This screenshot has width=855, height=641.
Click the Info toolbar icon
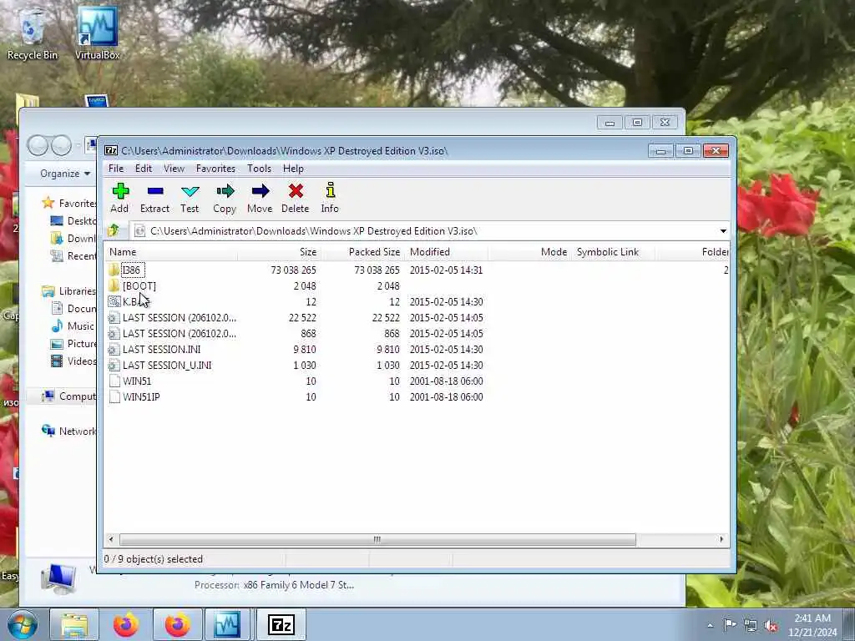click(x=330, y=191)
